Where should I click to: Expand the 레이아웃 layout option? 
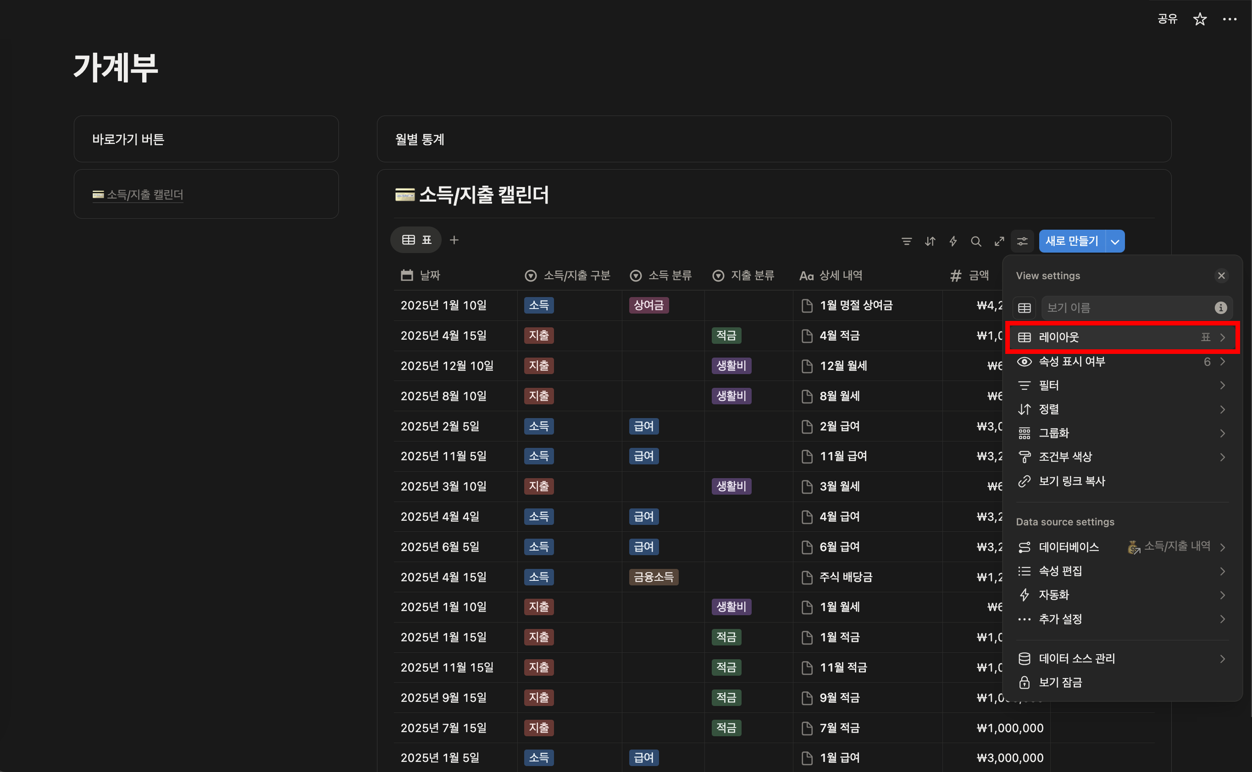[x=1122, y=337]
